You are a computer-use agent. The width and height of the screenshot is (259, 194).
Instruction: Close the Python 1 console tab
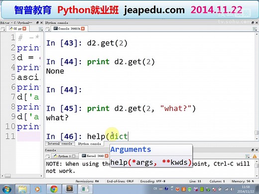tap(74, 156)
